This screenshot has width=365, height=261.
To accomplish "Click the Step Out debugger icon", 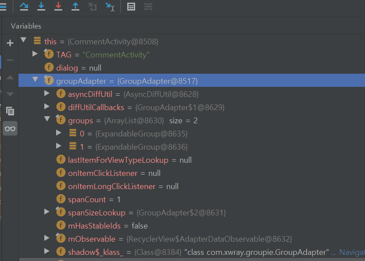I will coord(75,7).
